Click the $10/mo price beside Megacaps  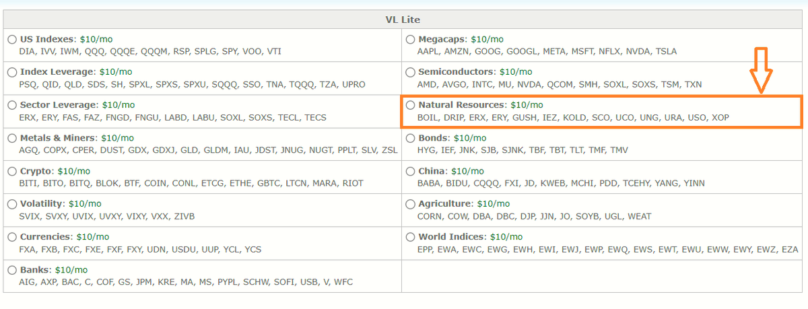pyautogui.click(x=487, y=39)
